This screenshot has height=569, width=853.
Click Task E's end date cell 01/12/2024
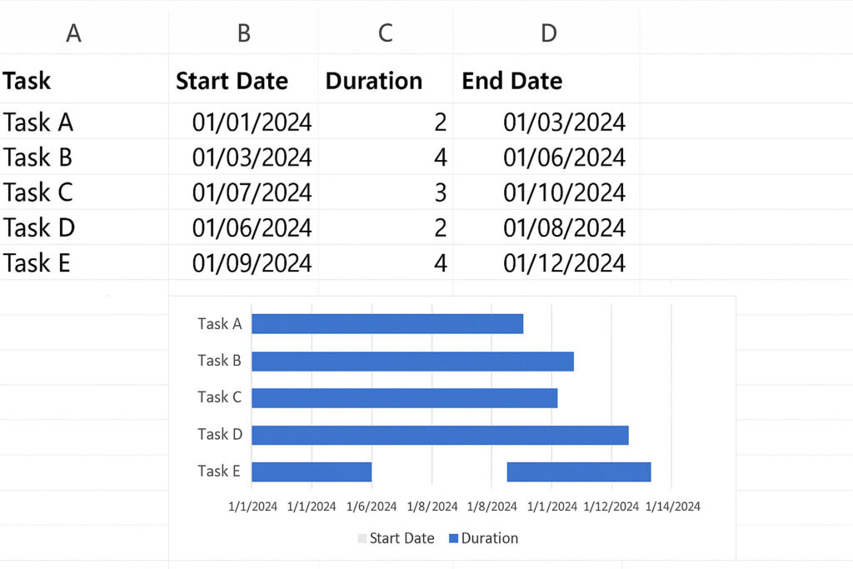pos(564,263)
